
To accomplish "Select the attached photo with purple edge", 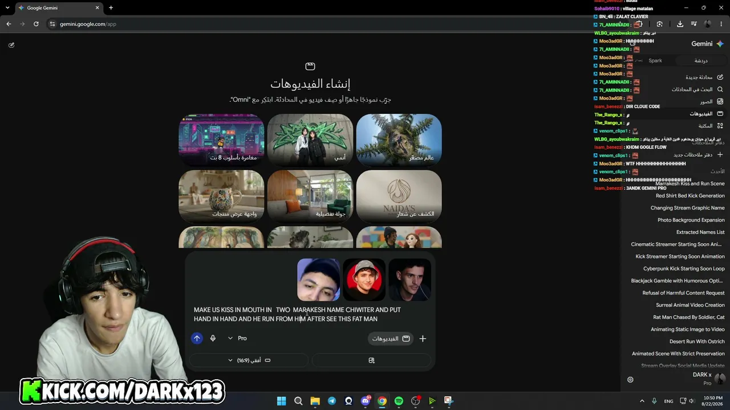I will [x=318, y=280].
